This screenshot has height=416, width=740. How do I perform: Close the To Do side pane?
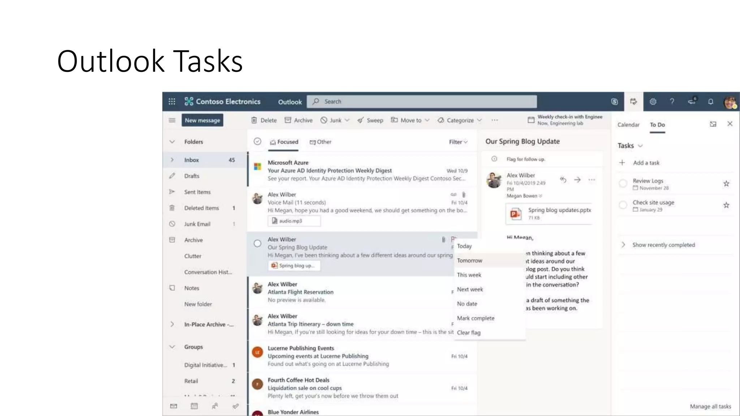coord(730,124)
